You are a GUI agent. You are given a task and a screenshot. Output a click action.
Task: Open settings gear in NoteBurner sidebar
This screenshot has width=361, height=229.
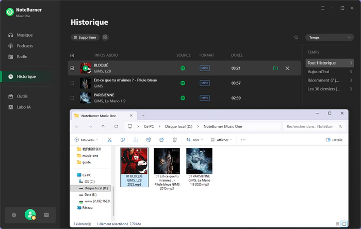pos(14,215)
